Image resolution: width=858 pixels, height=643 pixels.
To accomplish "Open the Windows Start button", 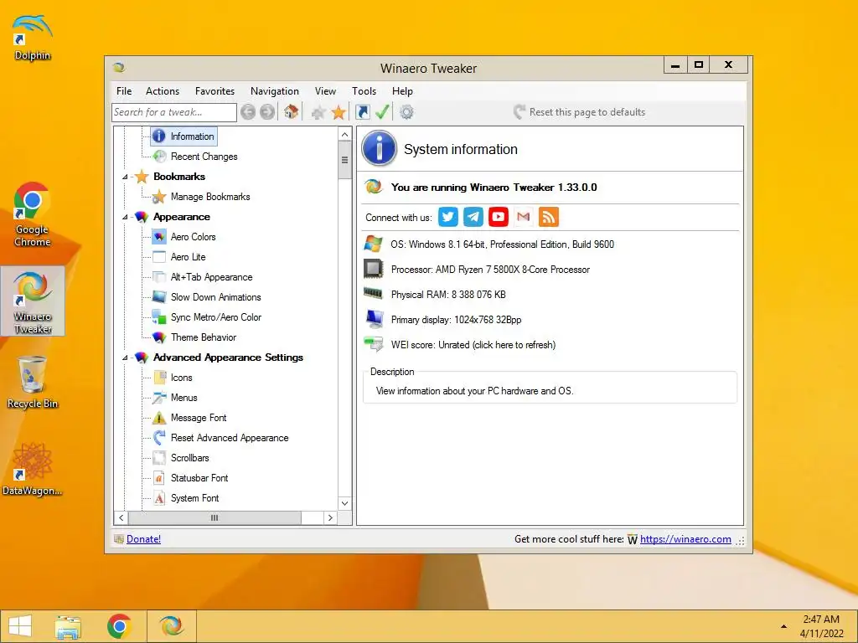I will pyautogui.click(x=20, y=626).
